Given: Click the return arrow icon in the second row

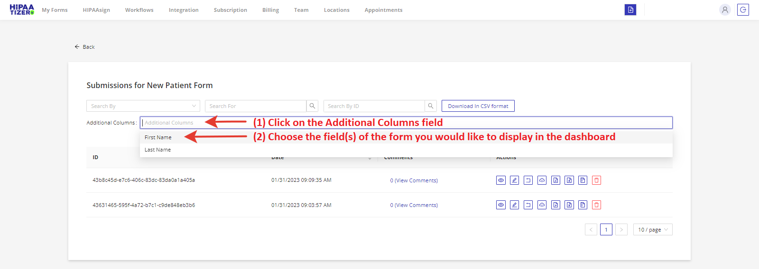Looking at the screenshot, I should [x=528, y=205].
